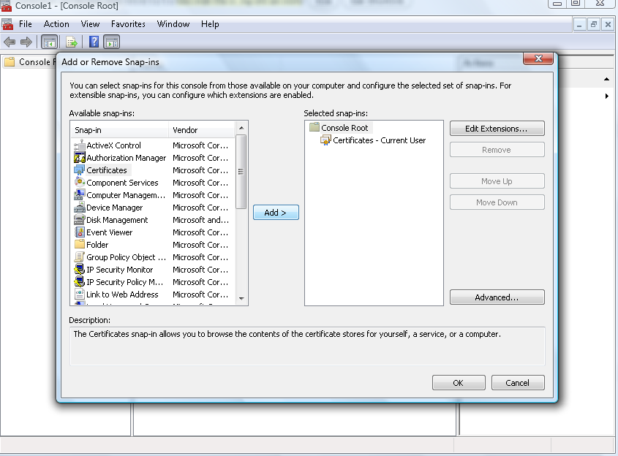This screenshot has width=618, height=456.
Task: Open the Action menu
Action: (x=56, y=24)
